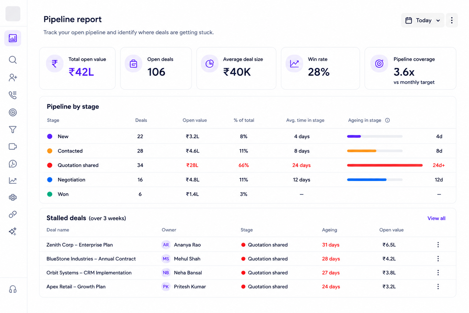Click the ₹28L open value cell

[x=192, y=165]
